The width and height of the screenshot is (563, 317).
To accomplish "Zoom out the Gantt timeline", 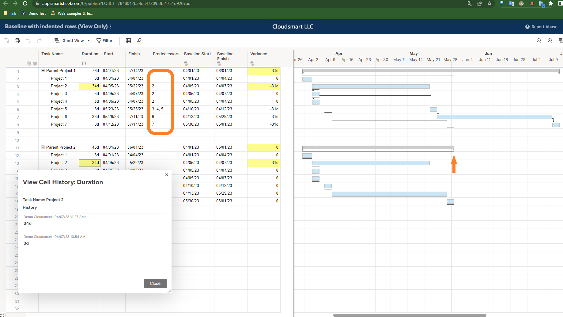I will point(539,40).
